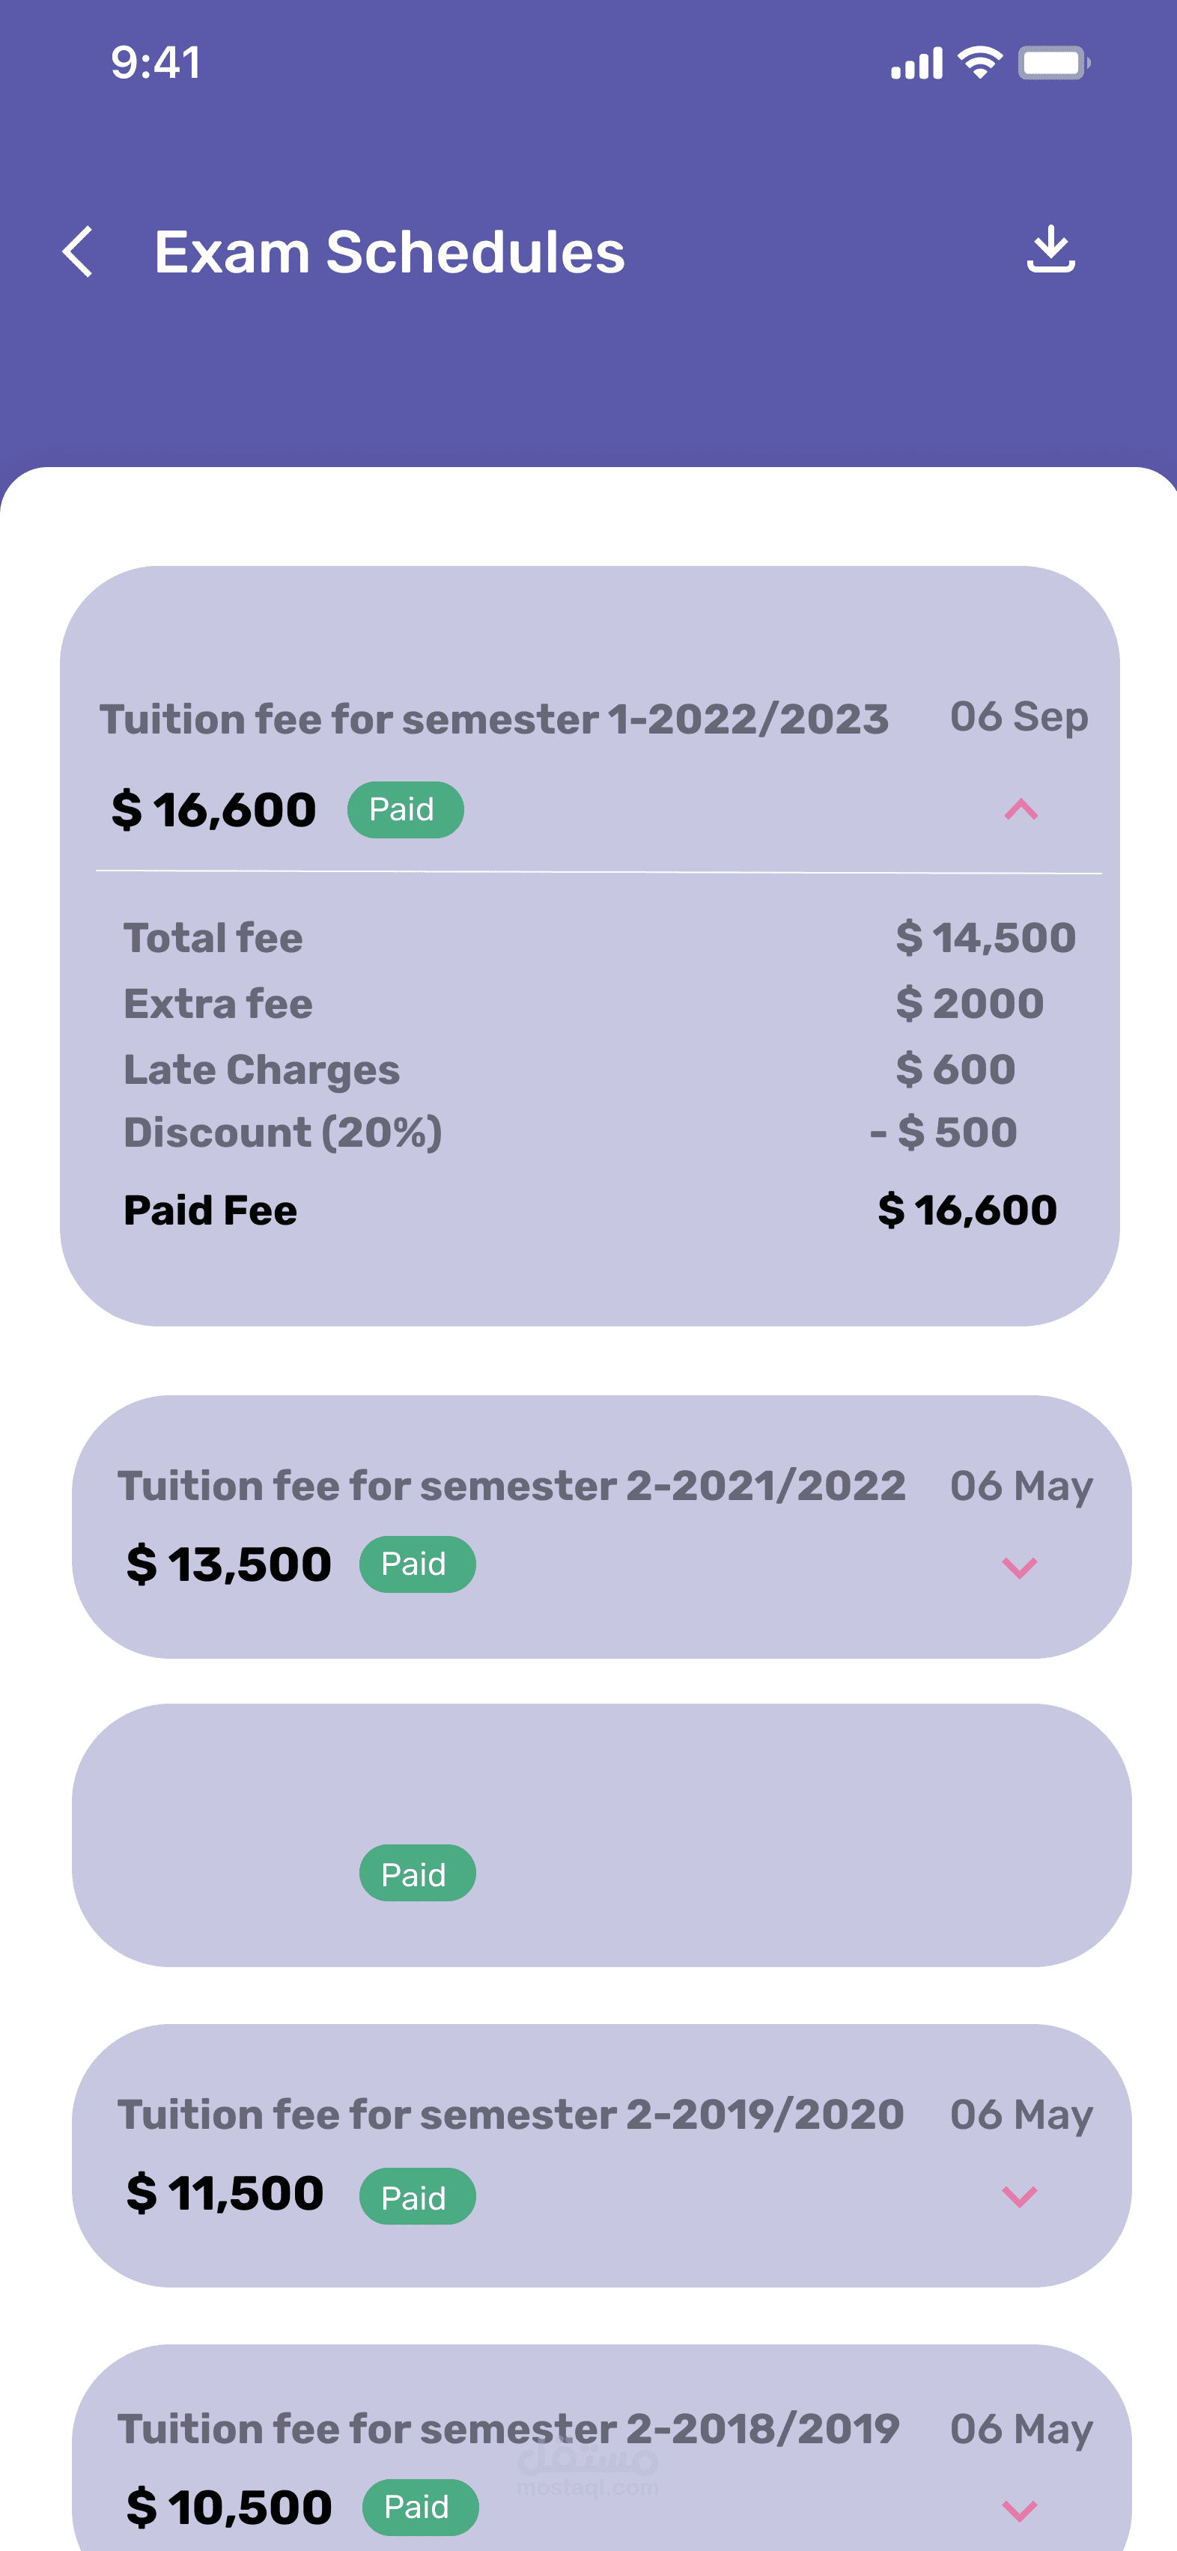
Task: Tap the Paid badge beside $11,500
Action: (x=417, y=2198)
